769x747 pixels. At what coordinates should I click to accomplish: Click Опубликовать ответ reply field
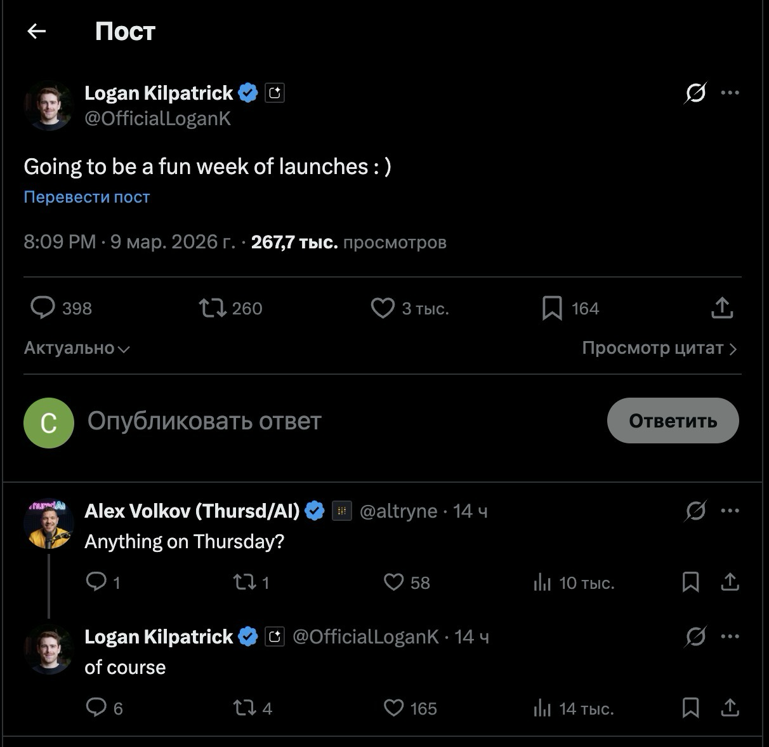[204, 421]
